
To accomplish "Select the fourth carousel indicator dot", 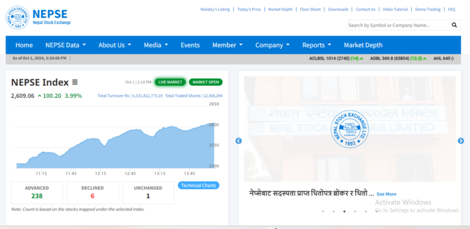I will pyautogui.click(x=355, y=211).
